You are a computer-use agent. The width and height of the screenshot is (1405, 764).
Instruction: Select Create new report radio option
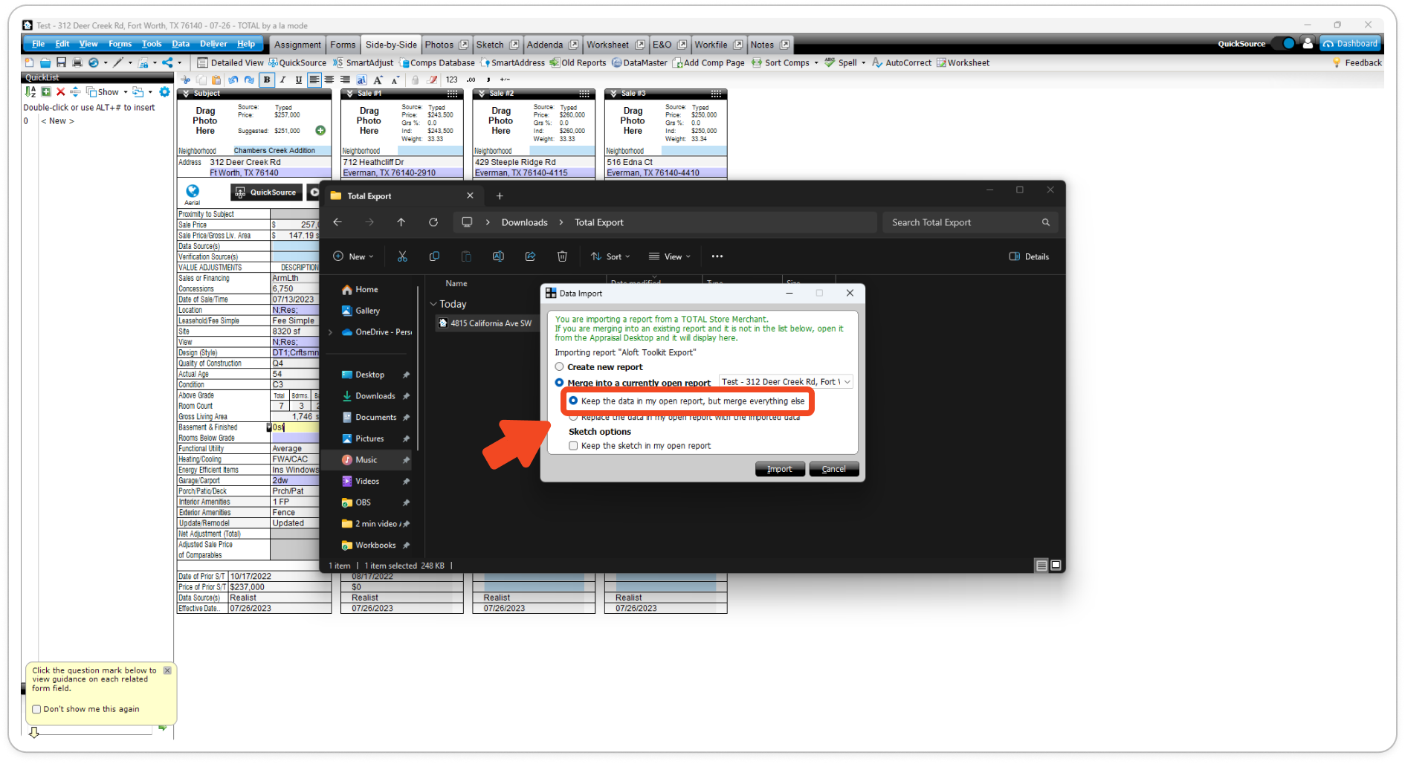click(x=560, y=367)
